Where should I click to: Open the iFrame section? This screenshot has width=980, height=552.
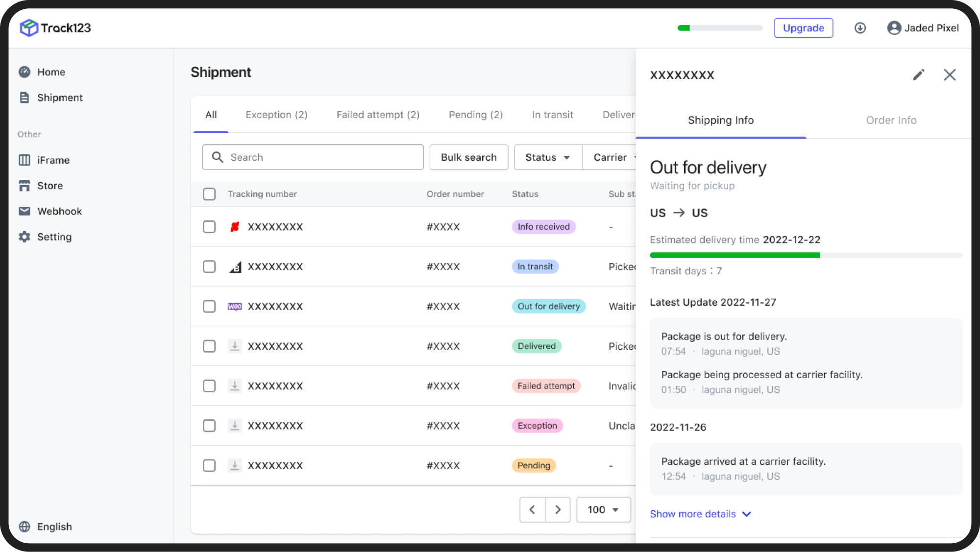tap(53, 160)
